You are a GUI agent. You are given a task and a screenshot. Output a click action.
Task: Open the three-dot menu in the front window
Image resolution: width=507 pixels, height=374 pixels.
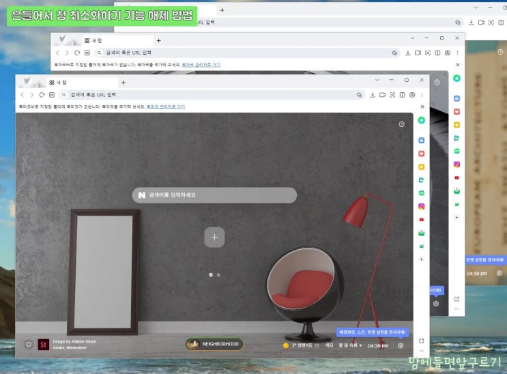tap(422, 95)
